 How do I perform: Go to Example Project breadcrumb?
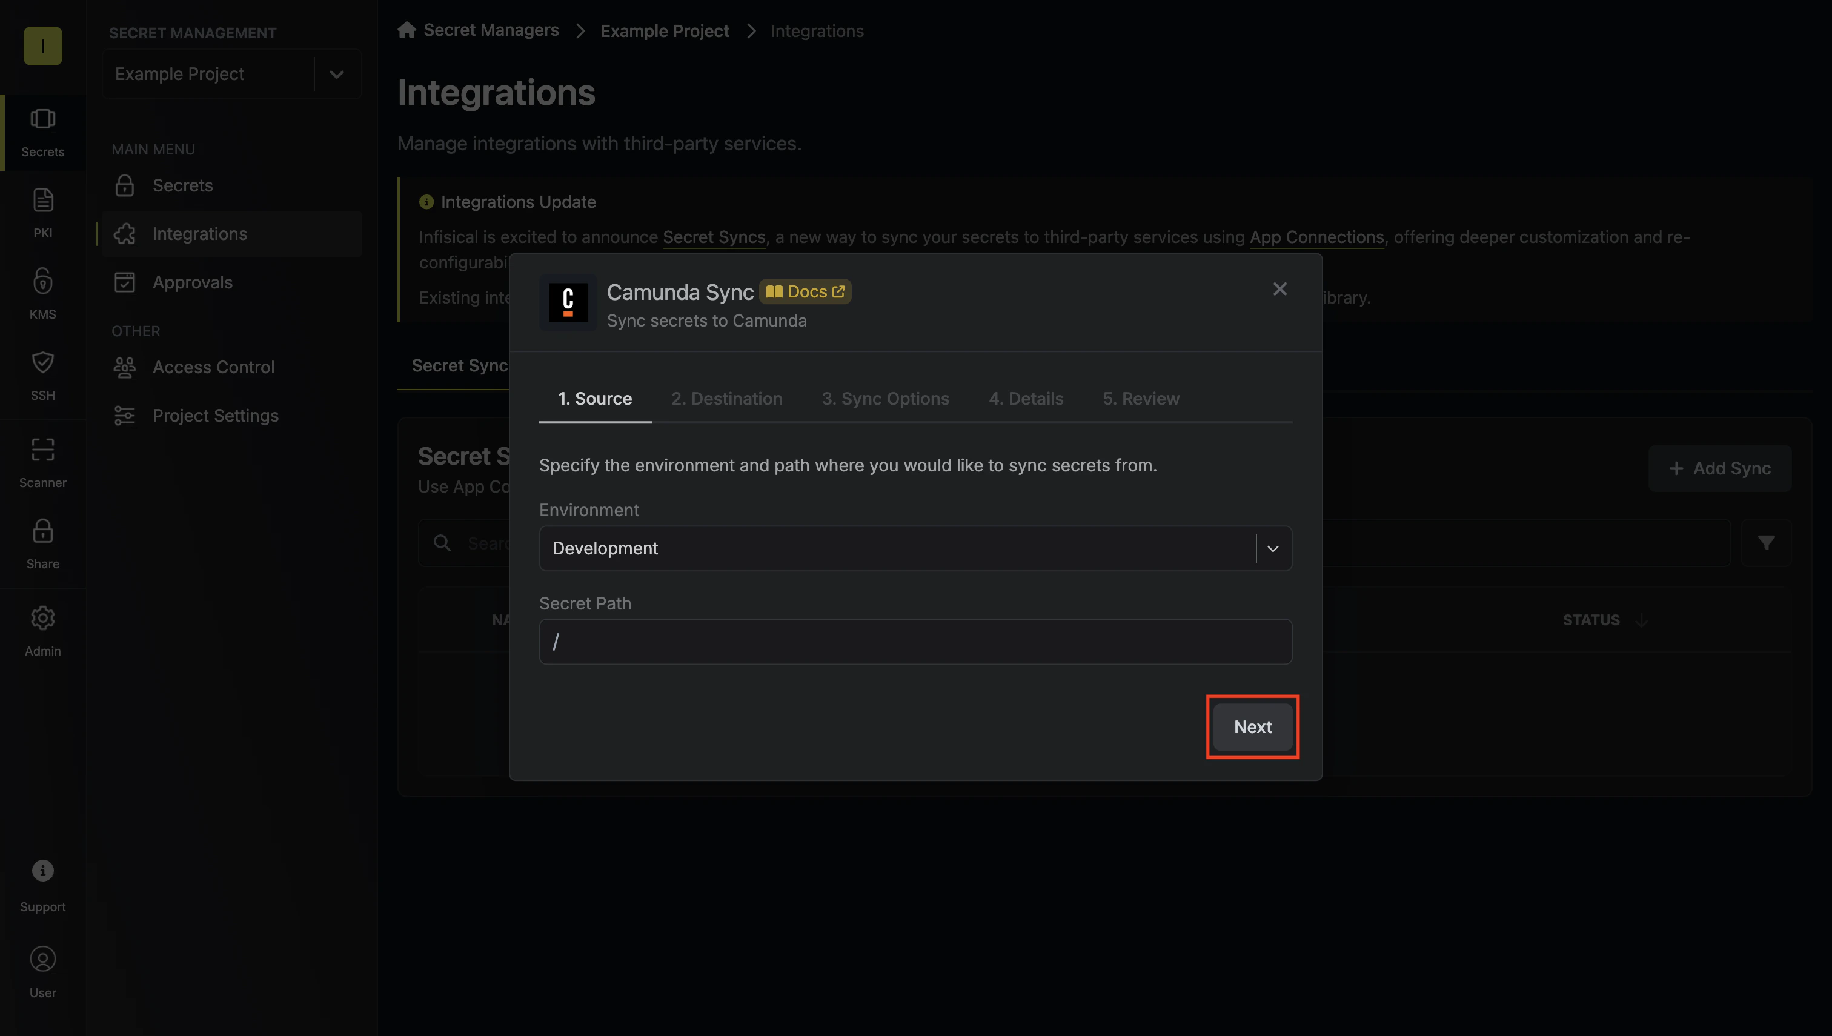(x=665, y=31)
